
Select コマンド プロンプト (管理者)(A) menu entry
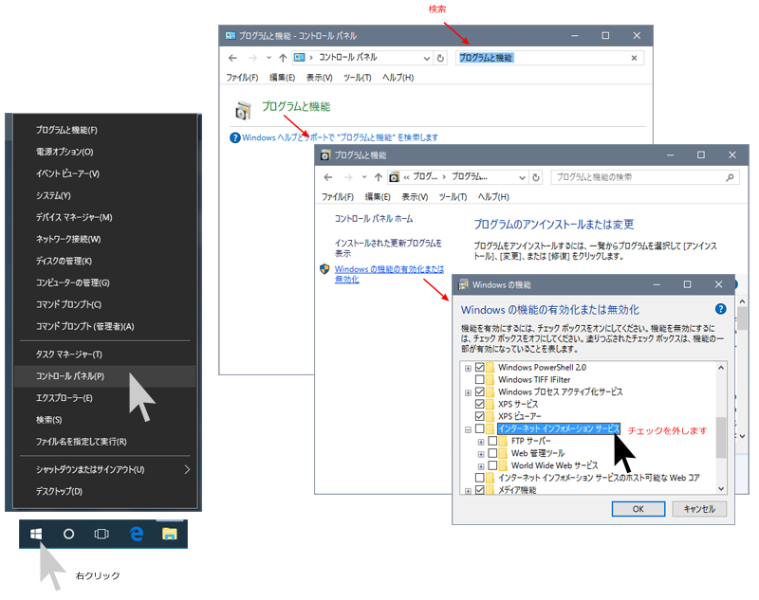(x=104, y=326)
